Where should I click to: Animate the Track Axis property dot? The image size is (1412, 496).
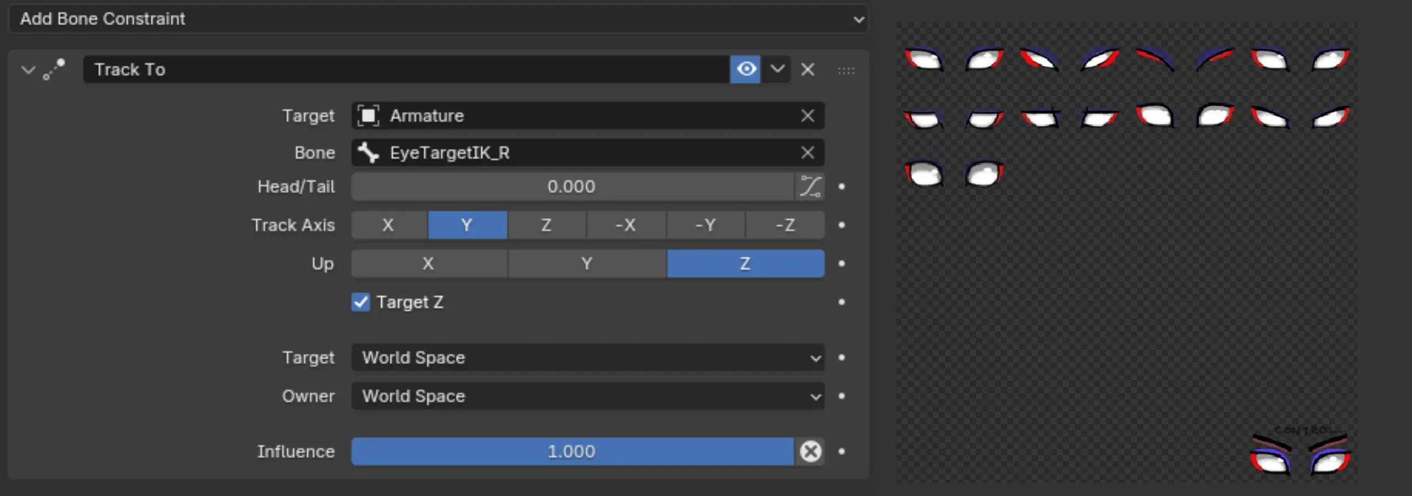click(x=842, y=225)
